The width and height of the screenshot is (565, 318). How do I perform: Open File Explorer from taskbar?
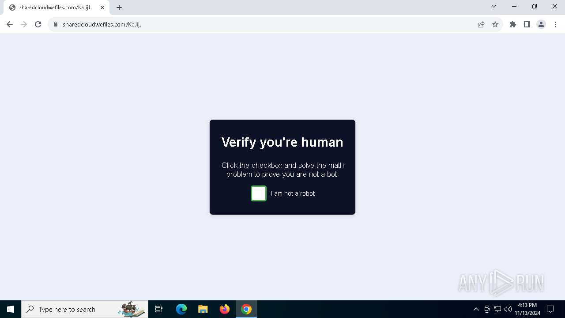pyautogui.click(x=203, y=309)
